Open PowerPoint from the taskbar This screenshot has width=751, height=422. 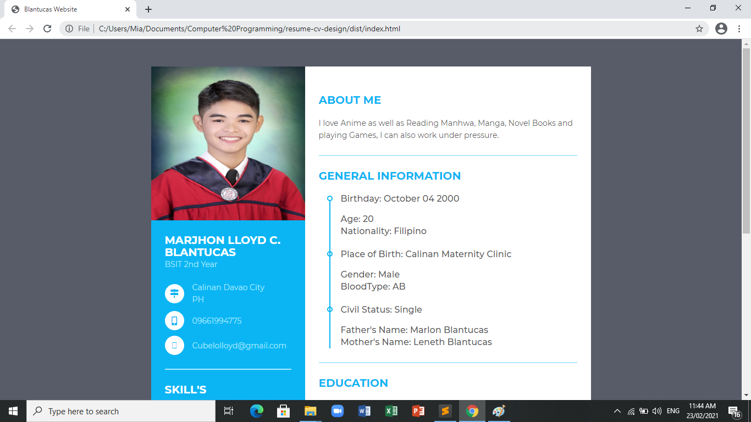click(418, 411)
